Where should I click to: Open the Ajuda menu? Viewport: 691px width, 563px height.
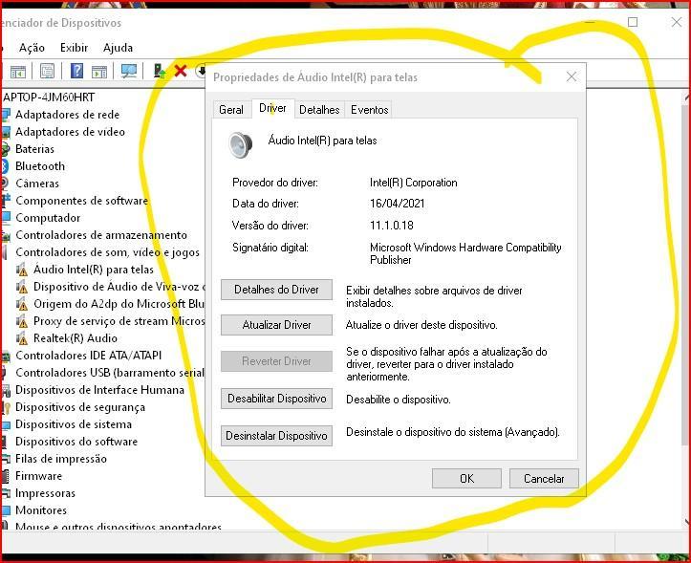tap(118, 48)
